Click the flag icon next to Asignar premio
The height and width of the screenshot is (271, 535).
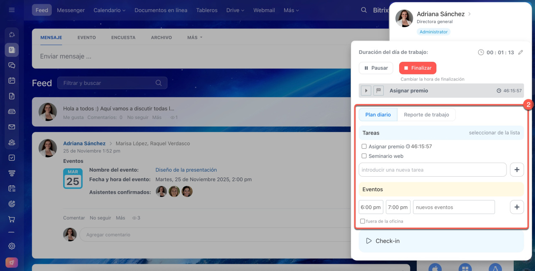378,91
